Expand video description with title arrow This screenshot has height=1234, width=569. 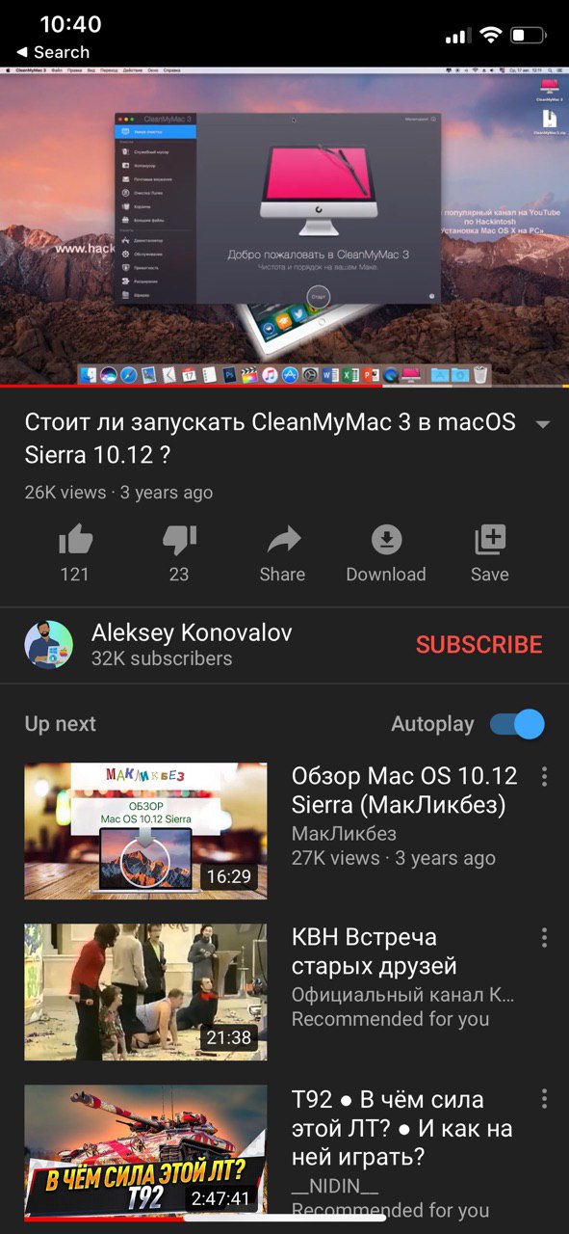coord(542,424)
